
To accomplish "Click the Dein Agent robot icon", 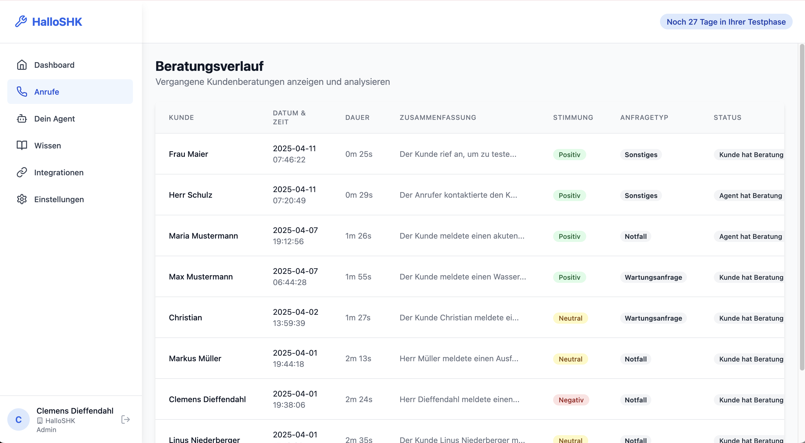I will [x=22, y=118].
